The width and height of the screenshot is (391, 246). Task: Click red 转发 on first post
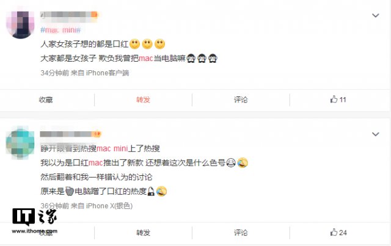(143, 99)
